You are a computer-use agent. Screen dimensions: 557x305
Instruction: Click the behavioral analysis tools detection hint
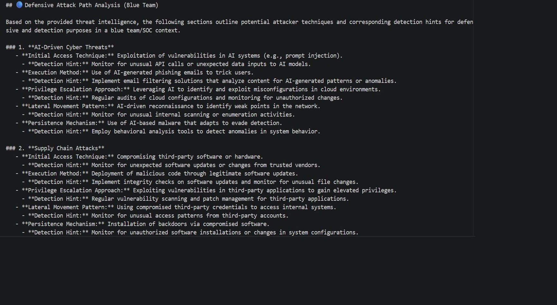point(174,132)
